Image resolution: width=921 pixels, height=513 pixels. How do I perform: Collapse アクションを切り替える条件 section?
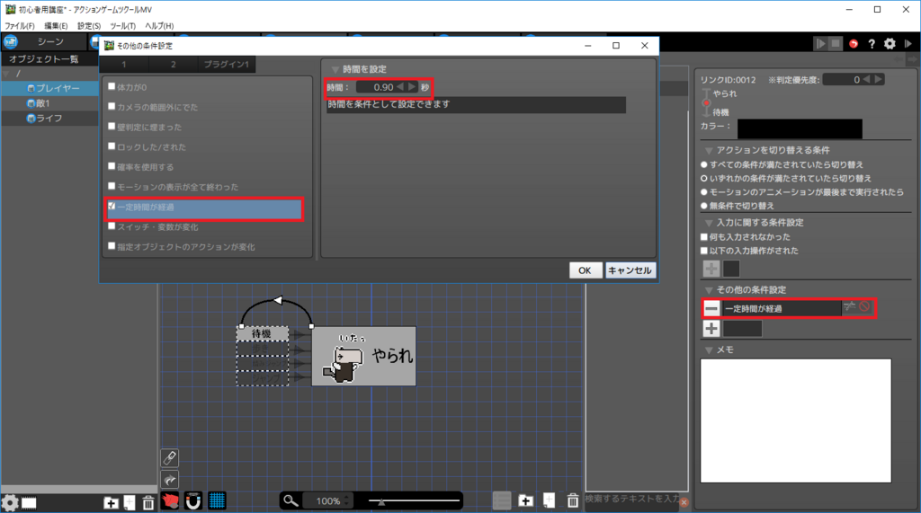(709, 151)
